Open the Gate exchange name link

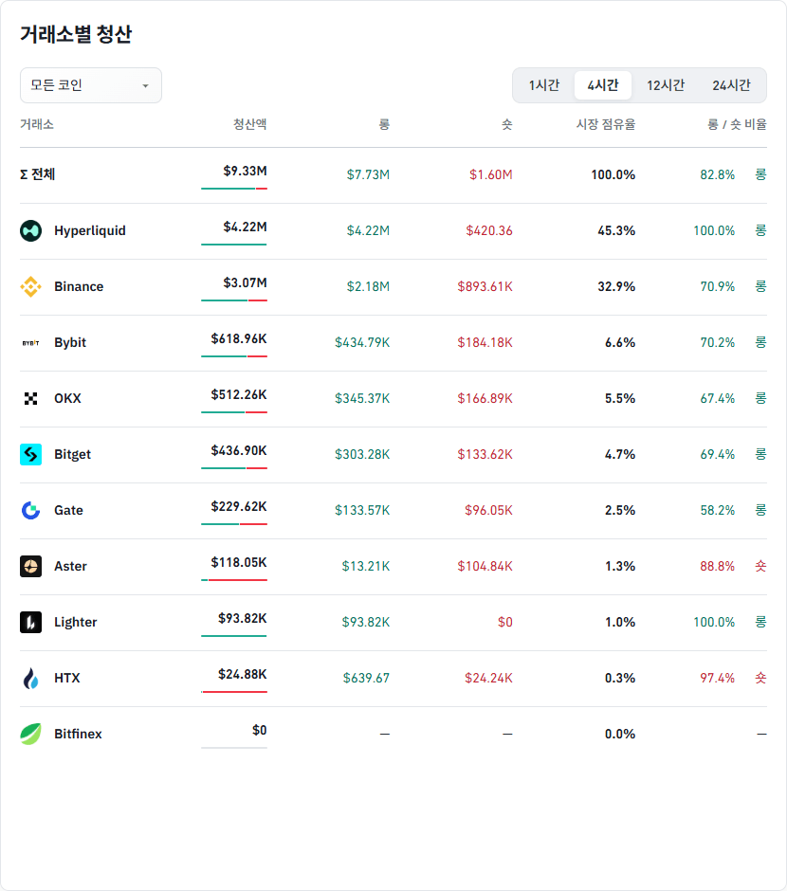click(68, 510)
